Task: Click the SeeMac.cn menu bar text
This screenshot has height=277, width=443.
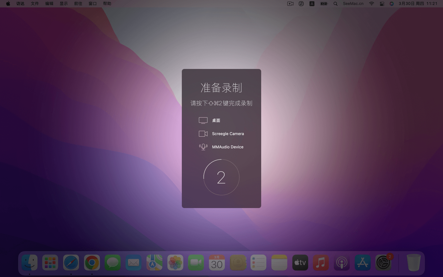Action: click(x=353, y=4)
